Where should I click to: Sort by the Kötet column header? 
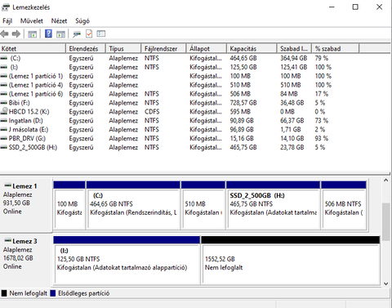point(33,49)
